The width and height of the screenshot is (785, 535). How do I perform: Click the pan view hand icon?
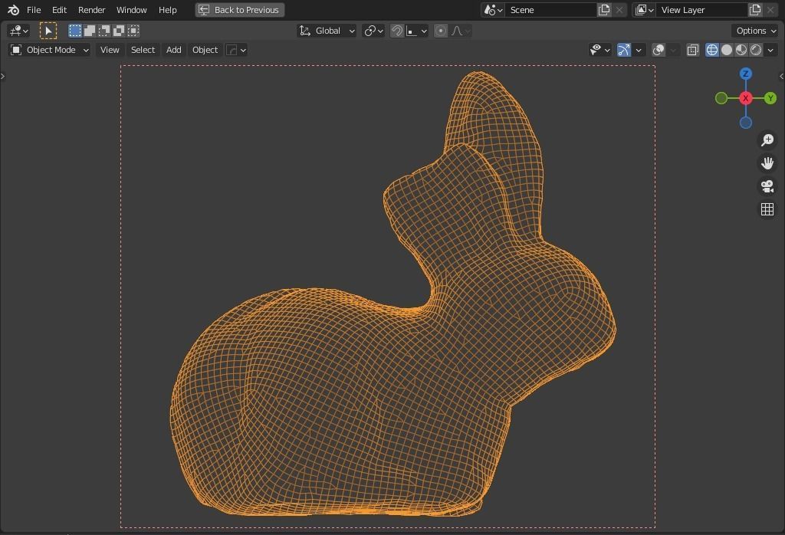pos(767,162)
